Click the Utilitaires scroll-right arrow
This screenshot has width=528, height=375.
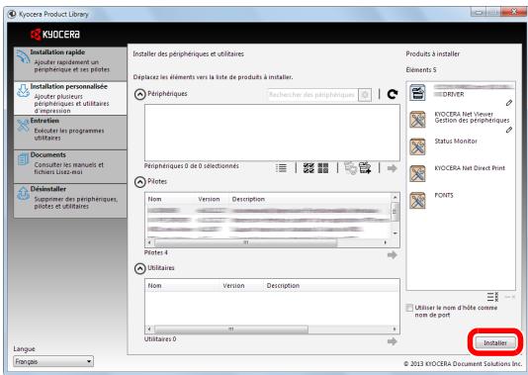pos(395,329)
